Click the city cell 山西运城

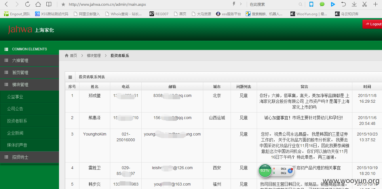pos(217,118)
